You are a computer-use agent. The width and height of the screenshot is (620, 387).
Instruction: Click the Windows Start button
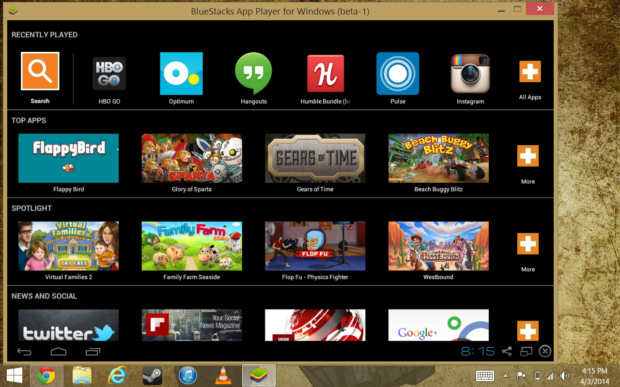[14, 375]
